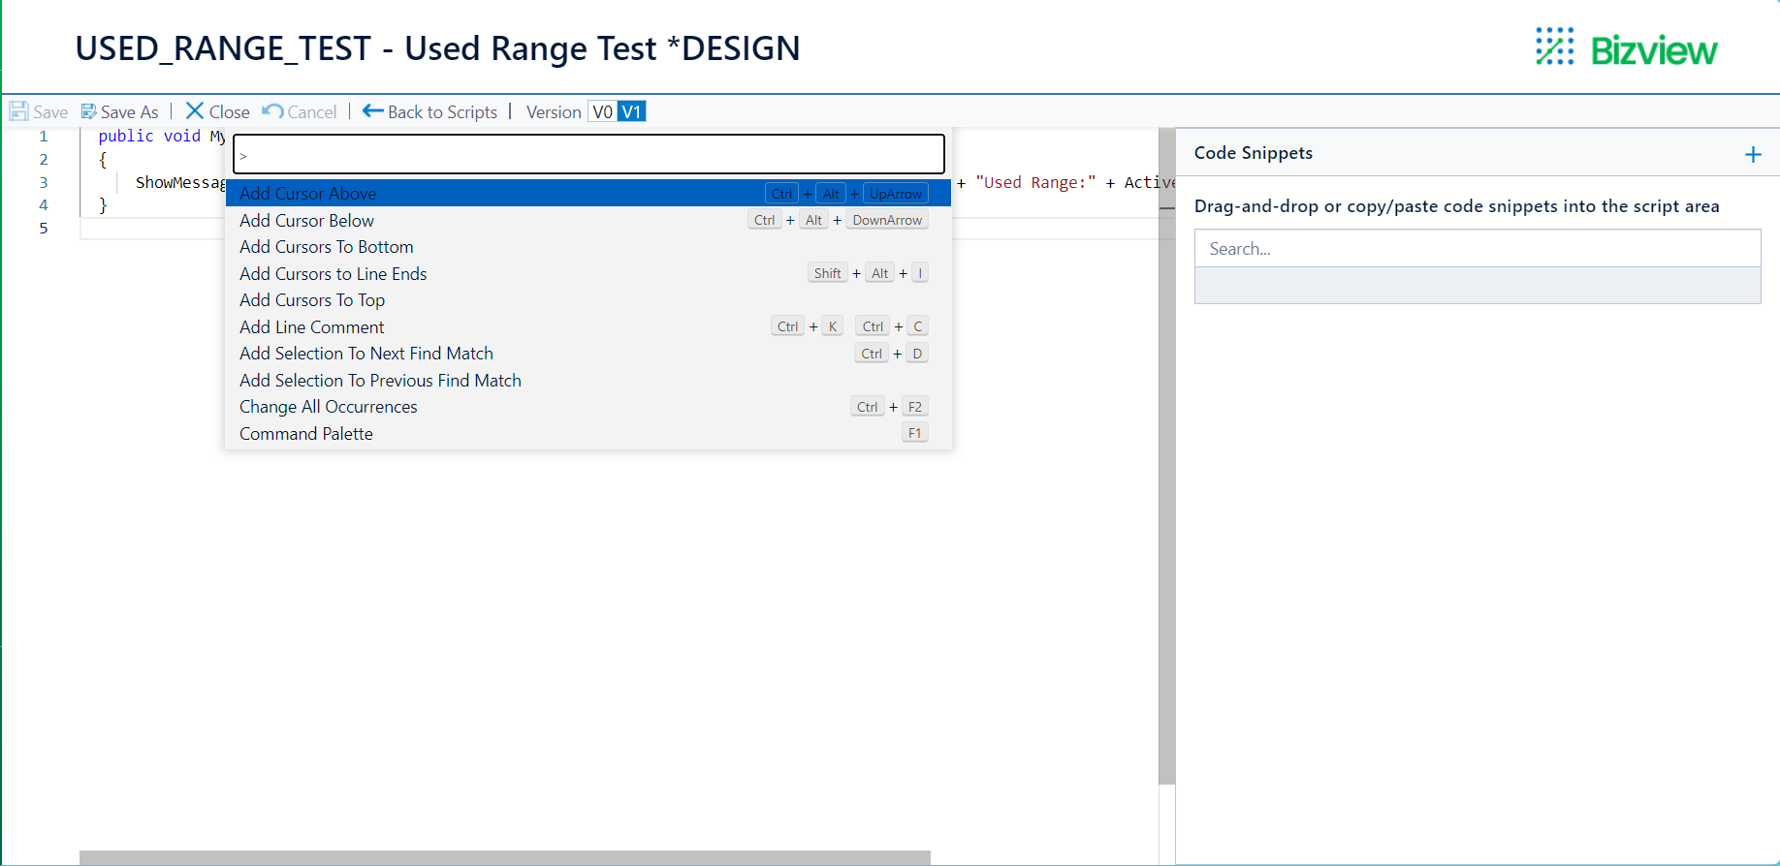Click the Save As label
This screenshot has height=866, width=1780.
[x=129, y=112]
